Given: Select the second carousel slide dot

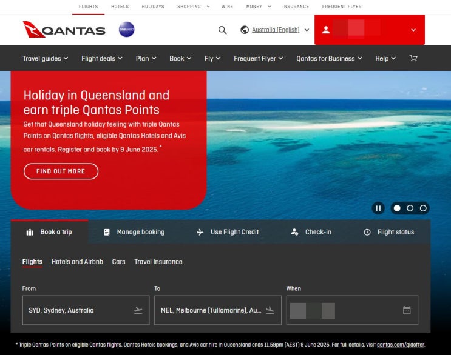Looking at the screenshot, I should click(410, 208).
